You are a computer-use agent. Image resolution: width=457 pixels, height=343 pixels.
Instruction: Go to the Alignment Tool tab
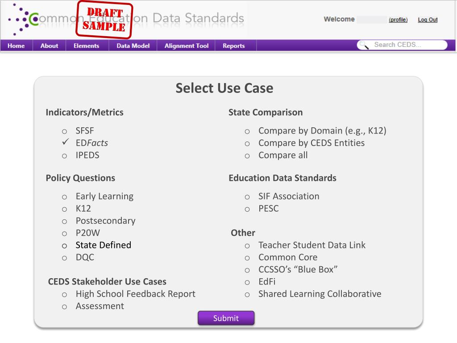coord(186,46)
